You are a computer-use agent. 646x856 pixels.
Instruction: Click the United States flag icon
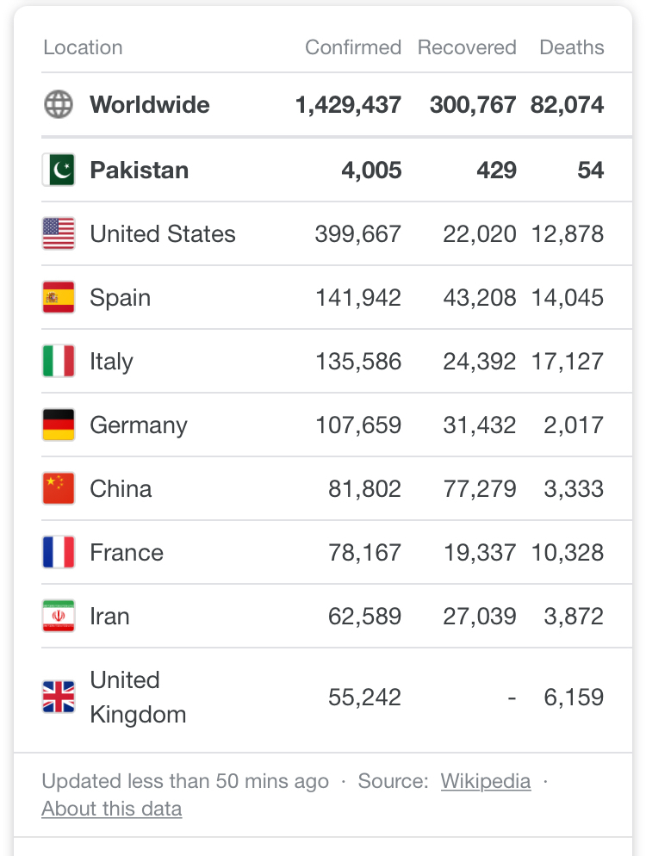(59, 233)
